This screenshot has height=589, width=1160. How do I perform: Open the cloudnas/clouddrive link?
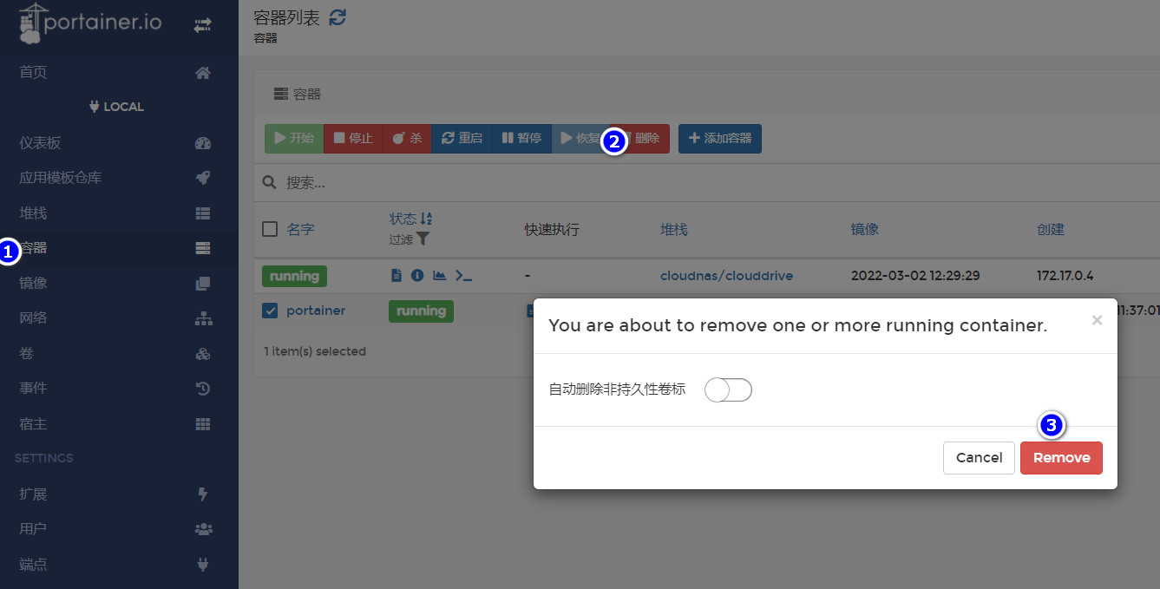pos(726,276)
